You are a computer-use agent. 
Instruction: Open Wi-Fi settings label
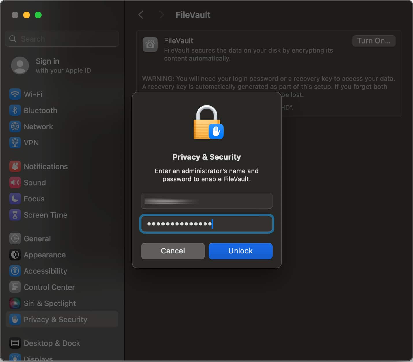pos(33,94)
